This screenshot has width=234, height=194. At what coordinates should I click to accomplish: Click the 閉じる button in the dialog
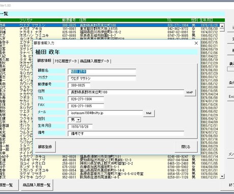pyautogui.click(x=186, y=147)
